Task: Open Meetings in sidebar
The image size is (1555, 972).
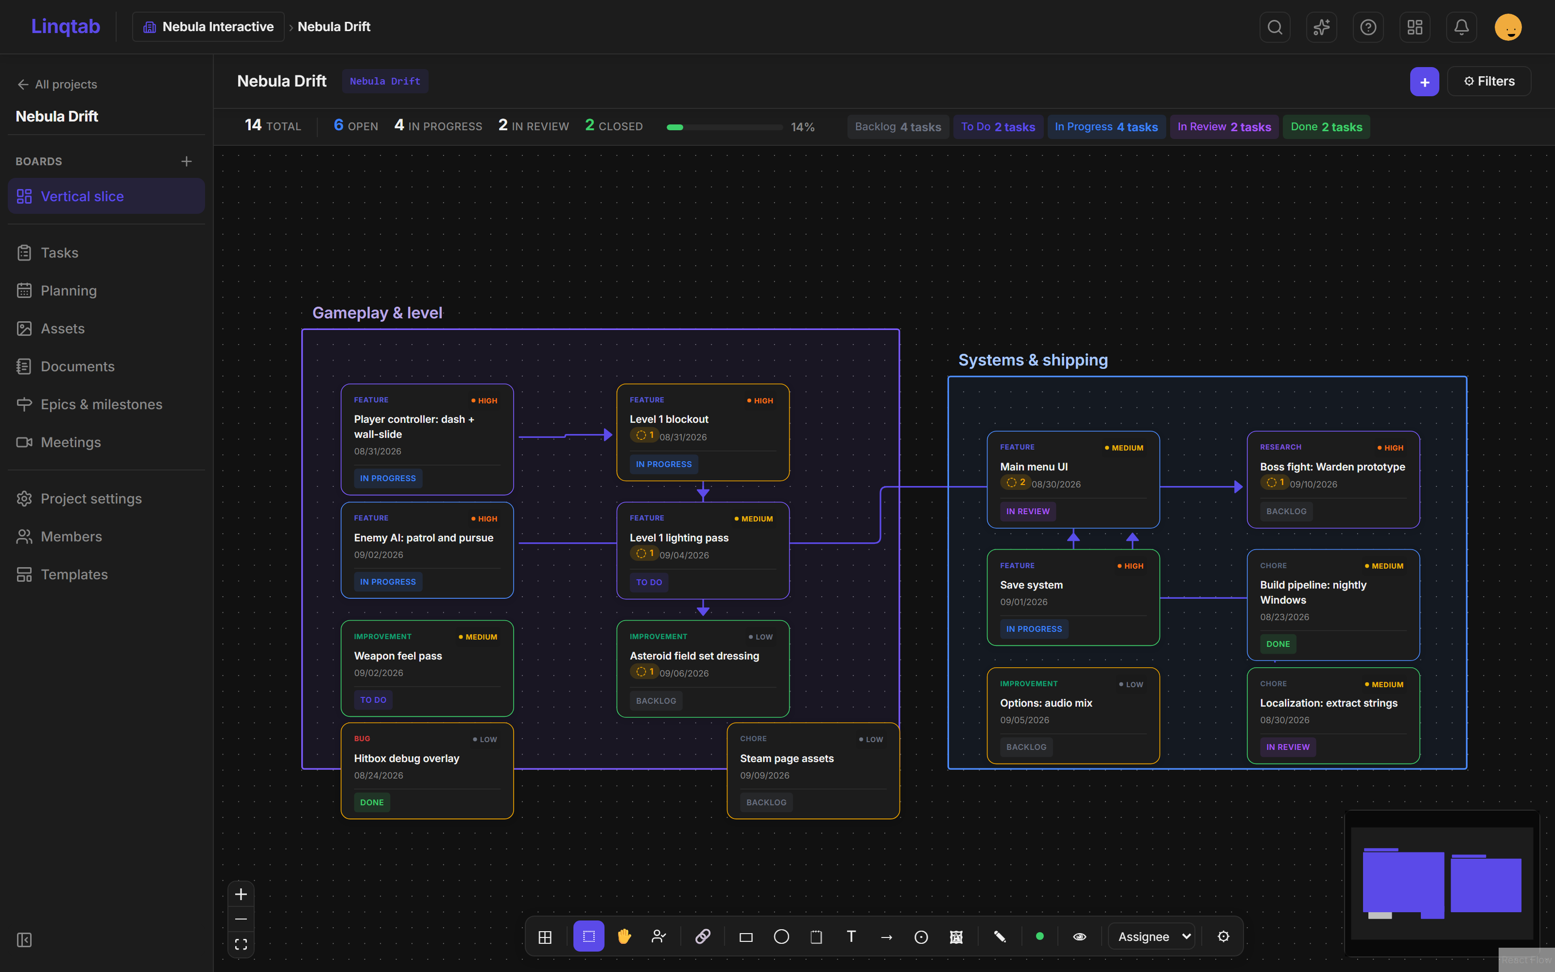Action: point(106,442)
